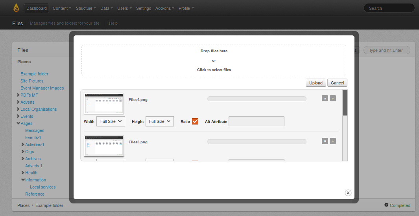
Task: Click the Completed checkmark status icon
Action: click(x=386, y=205)
